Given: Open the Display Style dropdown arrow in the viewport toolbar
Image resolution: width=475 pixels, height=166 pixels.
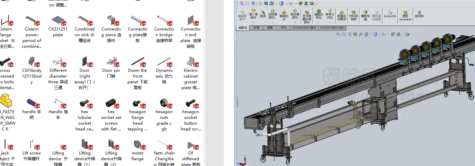Looking at the screenshot, I should [x=380, y=35].
